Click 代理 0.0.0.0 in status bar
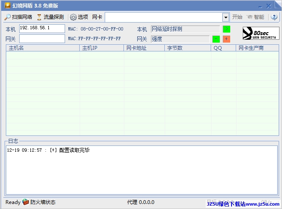The height and width of the screenshot is (209, 282). click(x=141, y=202)
